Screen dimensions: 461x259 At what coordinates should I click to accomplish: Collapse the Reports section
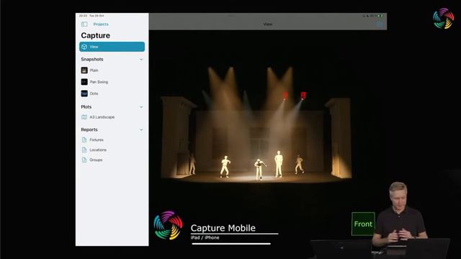[x=141, y=129]
